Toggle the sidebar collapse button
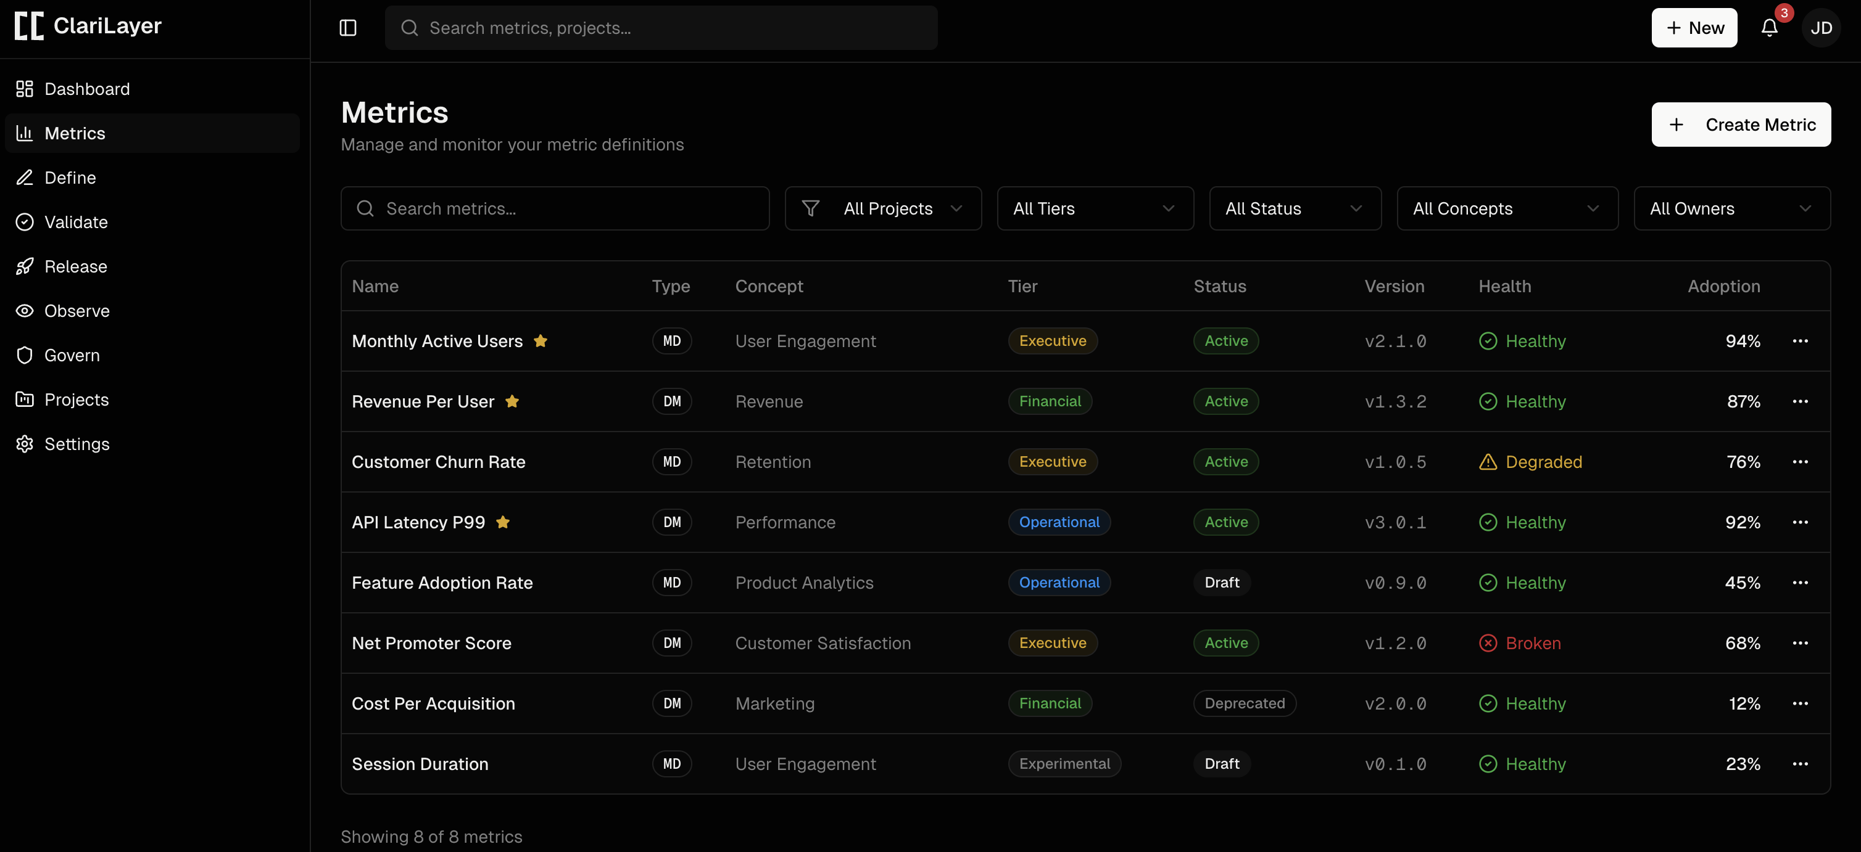 347,28
